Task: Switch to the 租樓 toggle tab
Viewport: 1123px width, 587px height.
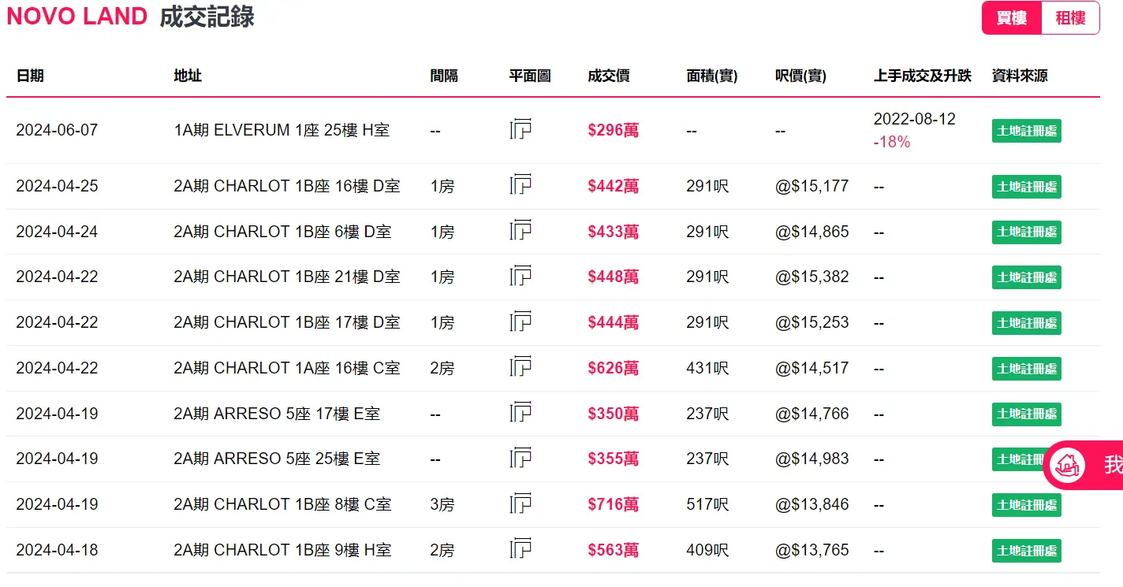Action: click(x=1070, y=17)
